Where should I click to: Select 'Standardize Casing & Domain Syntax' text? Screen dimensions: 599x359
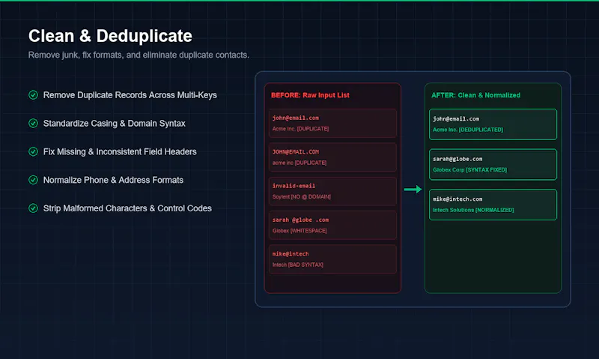pyautogui.click(x=115, y=124)
